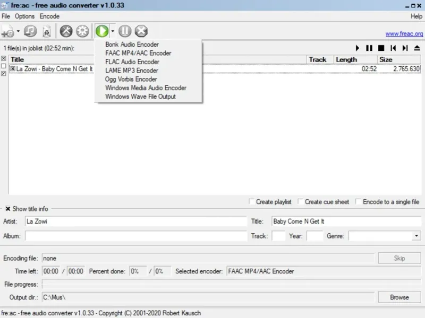Stop encoding with the toolbar X icon
Image resolution: width=425 pixels, height=318 pixels.
tap(141, 31)
